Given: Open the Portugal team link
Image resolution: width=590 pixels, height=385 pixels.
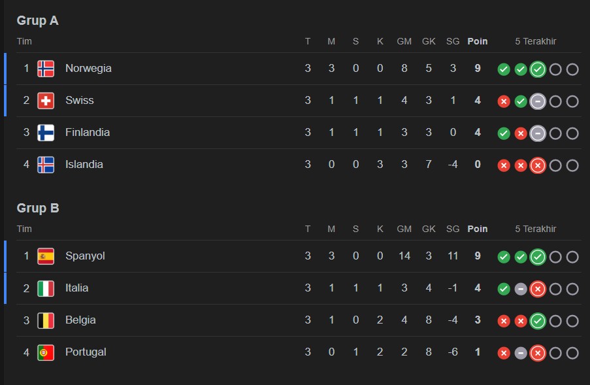Looking at the screenshot, I should click(x=86, y=352).
